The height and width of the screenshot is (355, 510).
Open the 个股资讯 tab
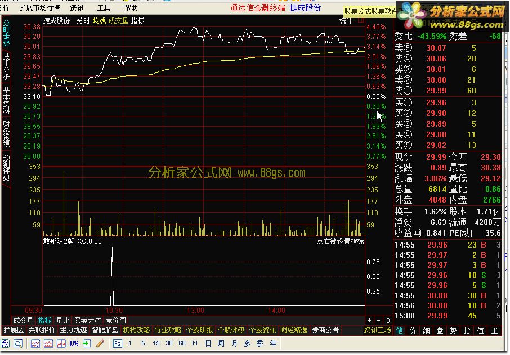[262, 330]
